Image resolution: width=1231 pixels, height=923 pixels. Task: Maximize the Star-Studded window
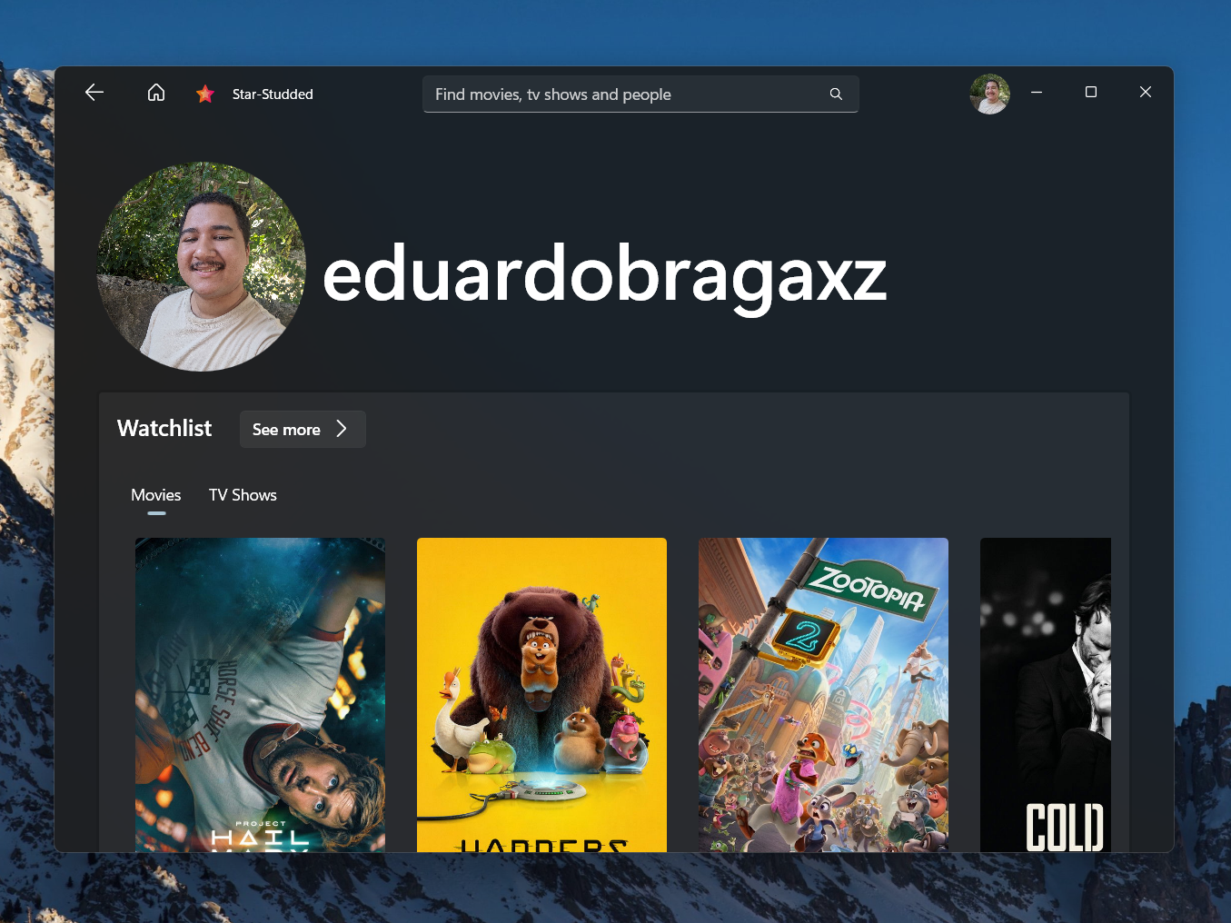1091,93
